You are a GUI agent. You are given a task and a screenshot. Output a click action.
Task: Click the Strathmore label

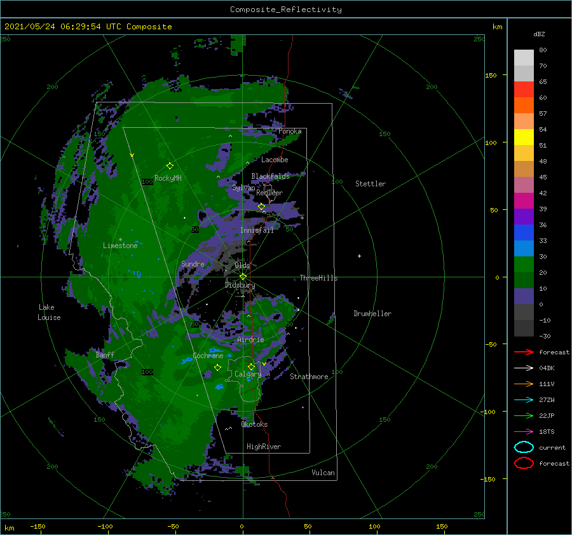pyautogui.click(x=309, y=377)
